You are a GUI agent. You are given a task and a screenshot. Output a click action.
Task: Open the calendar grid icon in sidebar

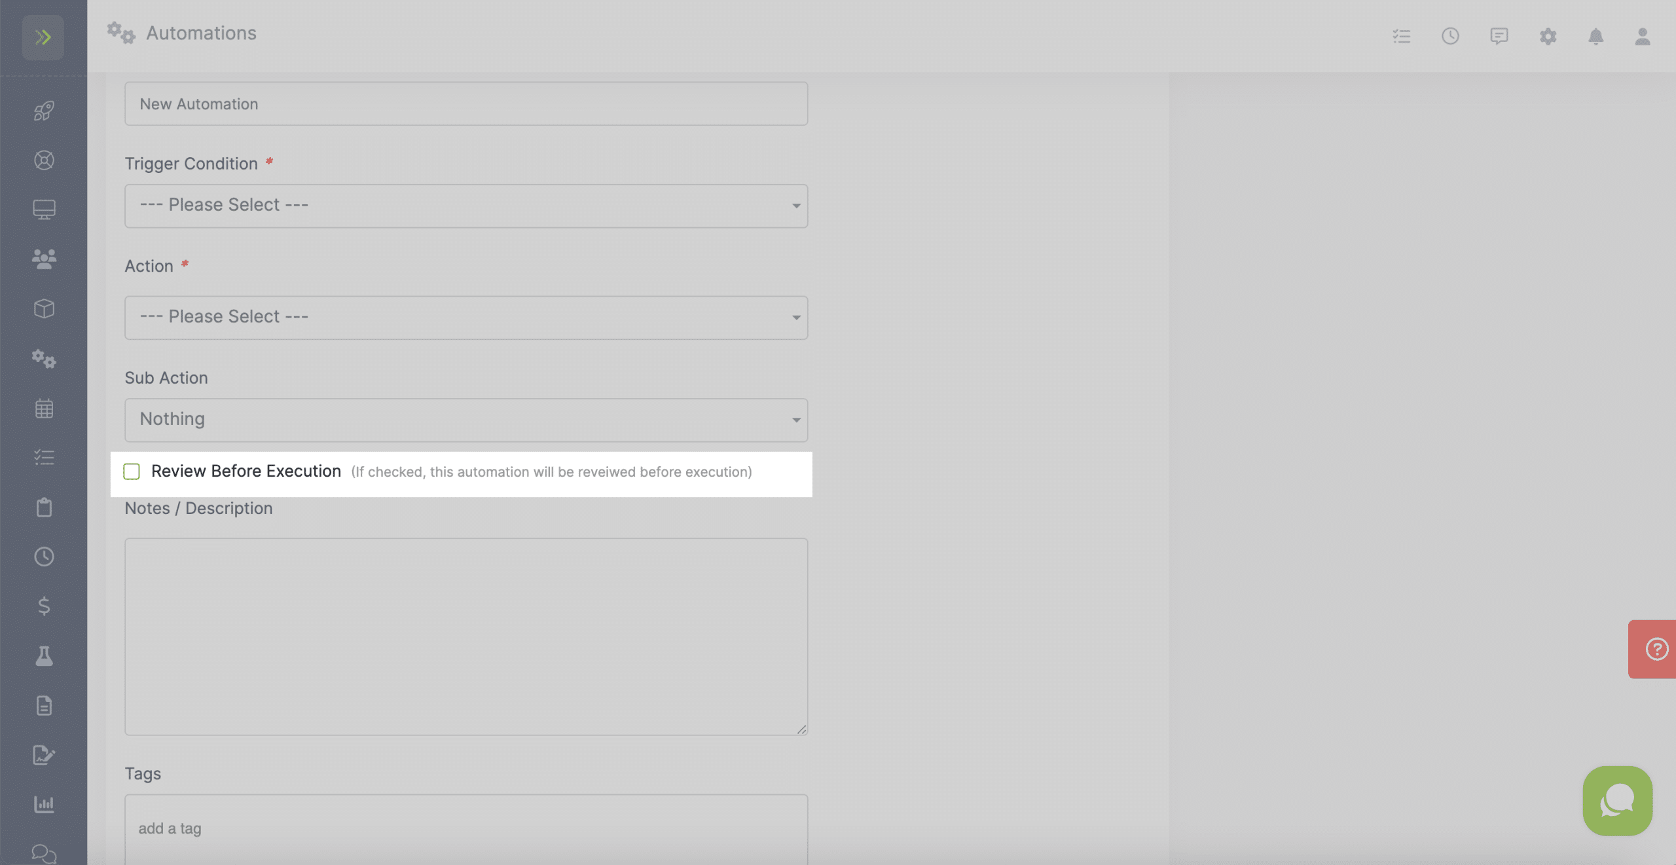(x=44, y=409)
